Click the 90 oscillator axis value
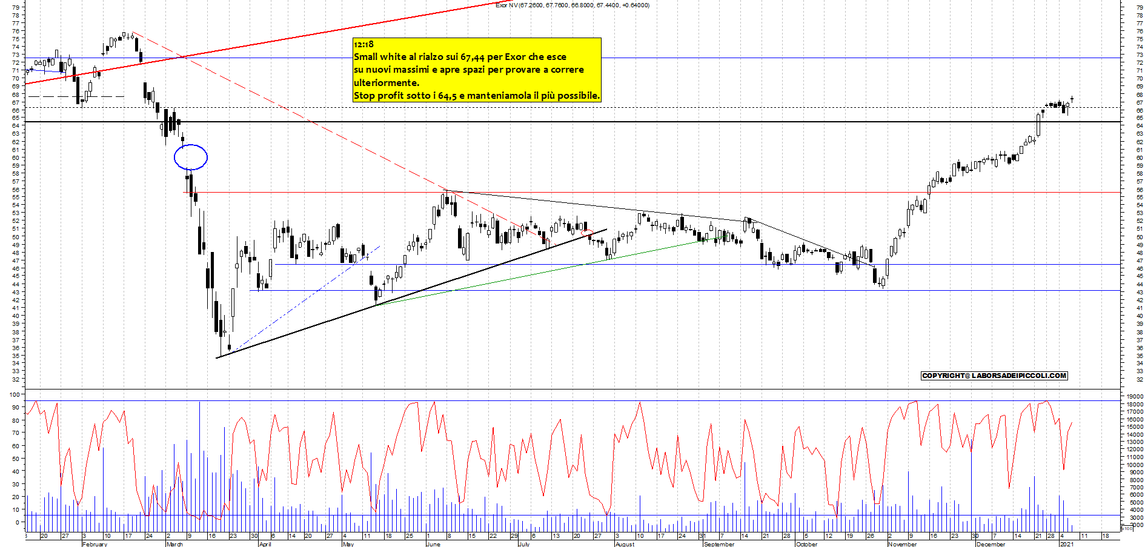The image size is (1145, 547). pos(15,407)
